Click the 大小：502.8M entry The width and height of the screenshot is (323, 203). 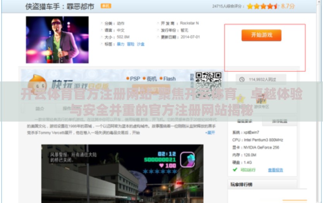coord(117,37)
